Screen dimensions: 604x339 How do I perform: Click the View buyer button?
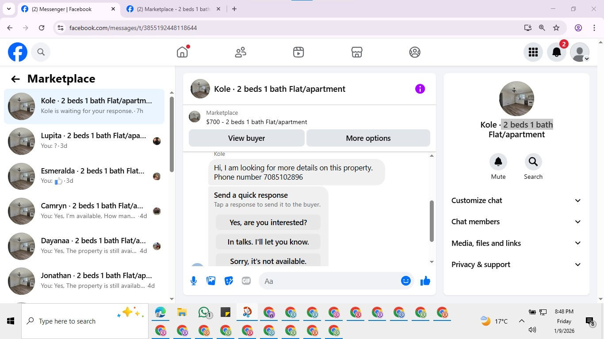click(246, 138)
